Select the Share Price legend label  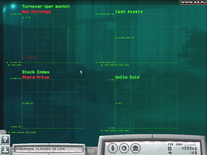(35, 77)
